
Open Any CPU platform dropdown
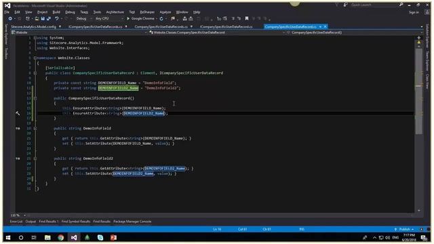click(108, 18)
